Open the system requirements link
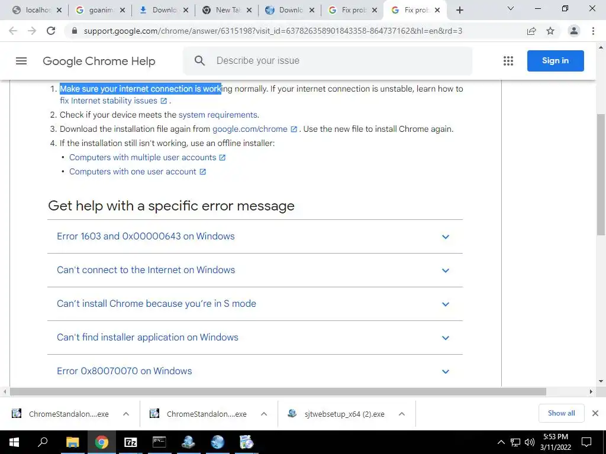The width and height of the screenshot is (606, 454). [x=218, y=115]
